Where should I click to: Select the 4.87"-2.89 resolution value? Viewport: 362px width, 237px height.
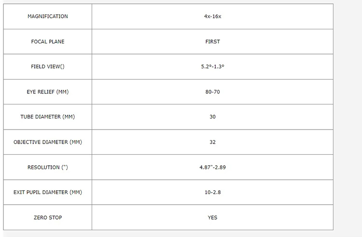point(212,167)
